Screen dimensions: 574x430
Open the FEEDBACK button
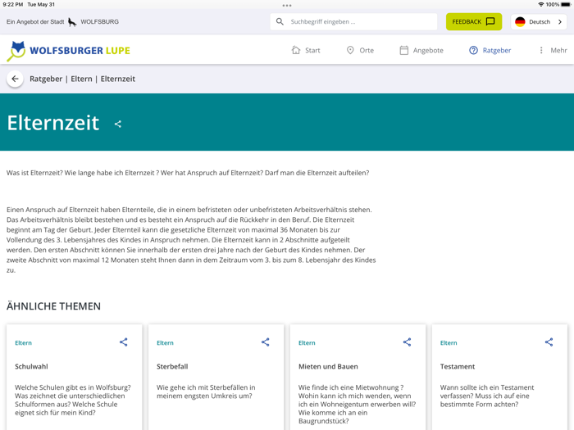coord(474,21)
